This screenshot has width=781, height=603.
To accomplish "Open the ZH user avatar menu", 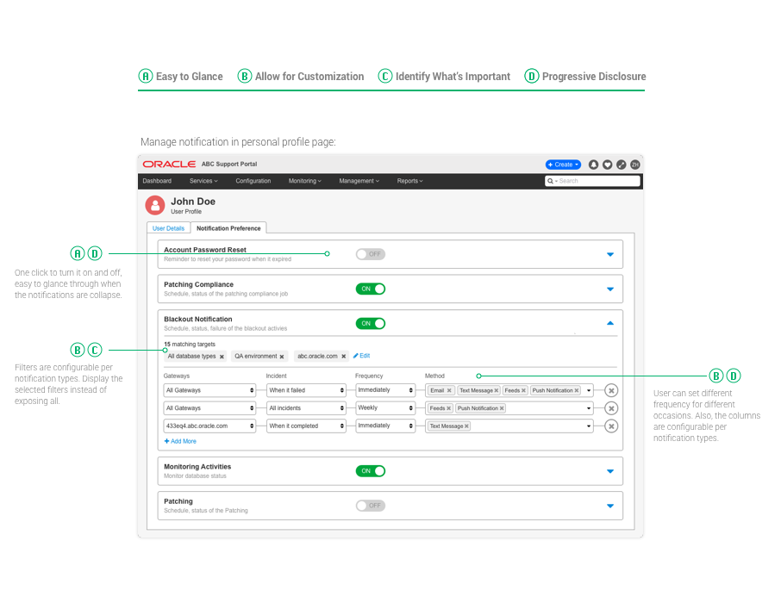I will pos(635,165).
